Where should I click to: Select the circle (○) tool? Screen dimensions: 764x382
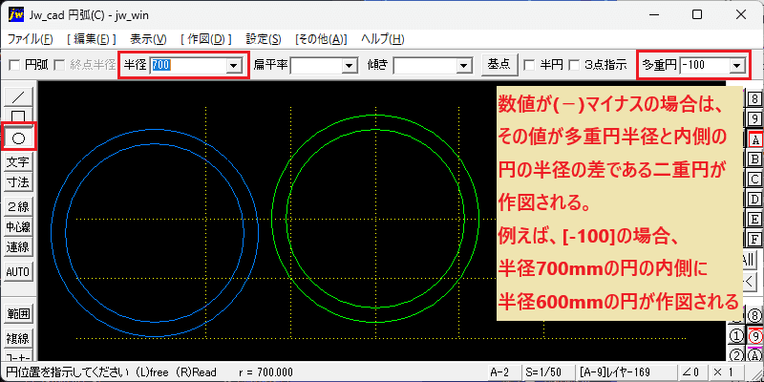click(18, 138)
